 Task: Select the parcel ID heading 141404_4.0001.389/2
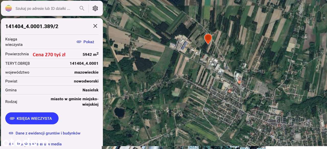pyautogui.click(x=32, y=26)
